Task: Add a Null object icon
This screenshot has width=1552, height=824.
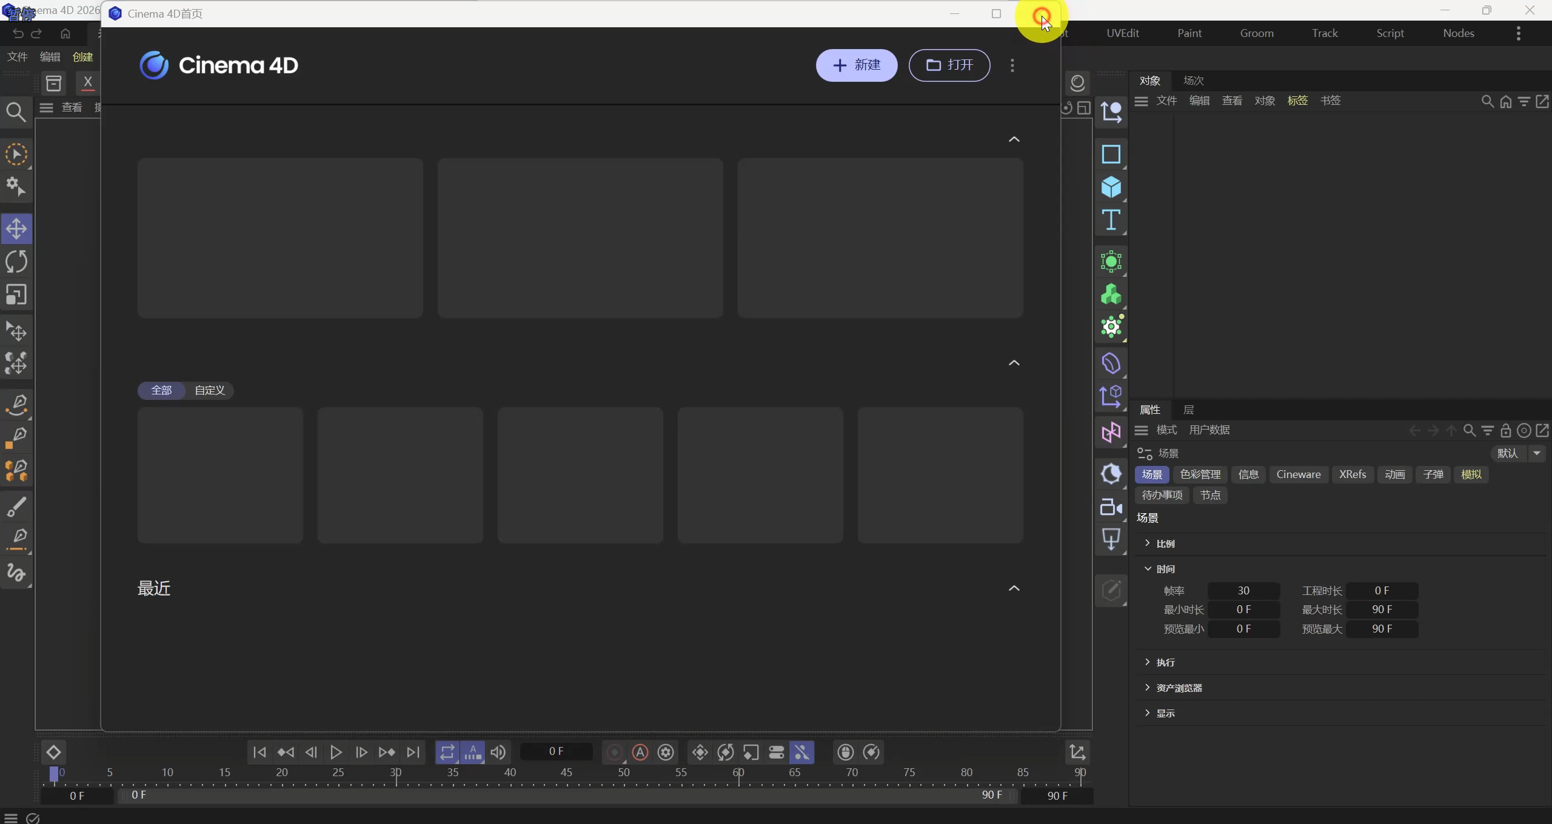Action: tap(1111, 111)
